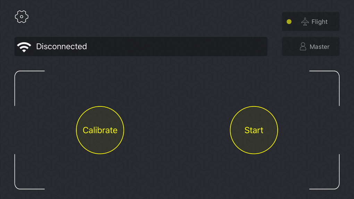Tap the "Flight" text label
The image size is (354, 199).
[x=319, y=22]
